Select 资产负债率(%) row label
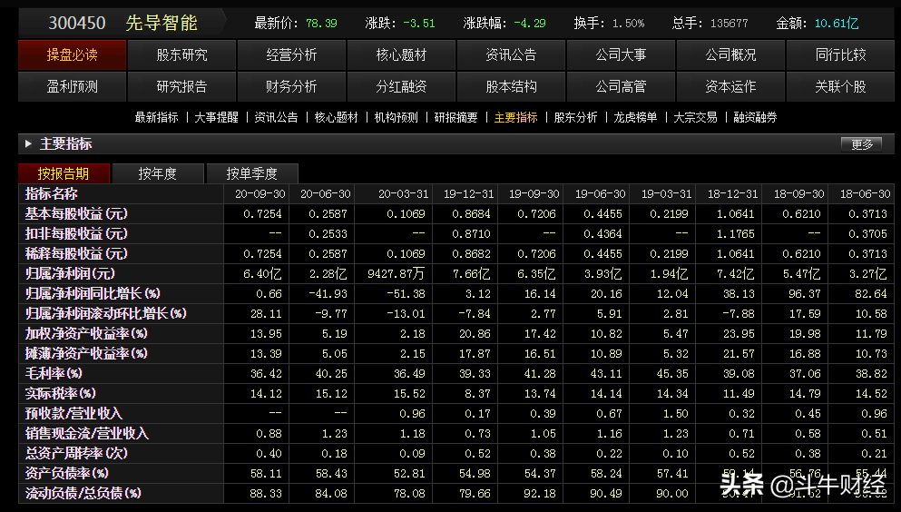 tap(66, 474)
